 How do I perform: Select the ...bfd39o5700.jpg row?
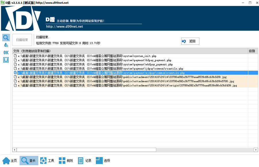tap(135, 81)
